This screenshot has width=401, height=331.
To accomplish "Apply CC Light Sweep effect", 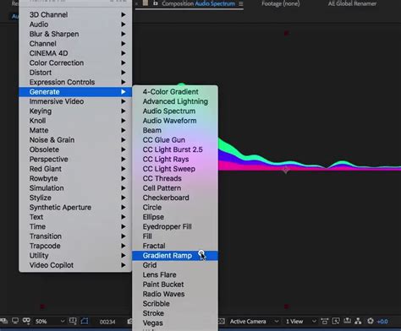I will click(175, 169).
